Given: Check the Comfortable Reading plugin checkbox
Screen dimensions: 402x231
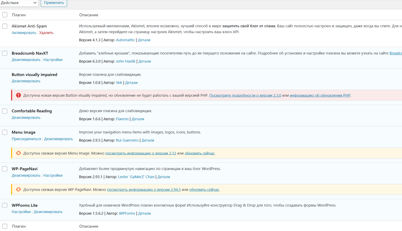Looking at the screenshot, I should point(5,111).
